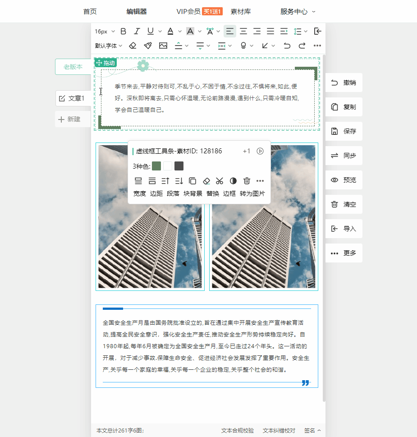Screen dimensions: 417x437
Task: Expand the underline style dropdown arrow
Action: [160, 31]
